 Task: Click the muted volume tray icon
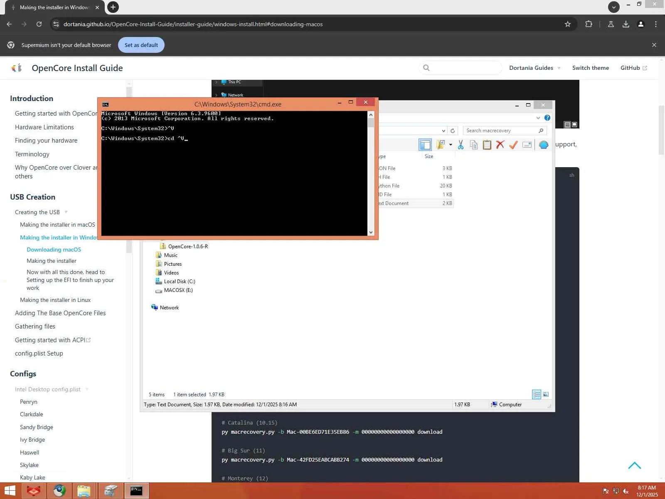[x=626, y=491]
